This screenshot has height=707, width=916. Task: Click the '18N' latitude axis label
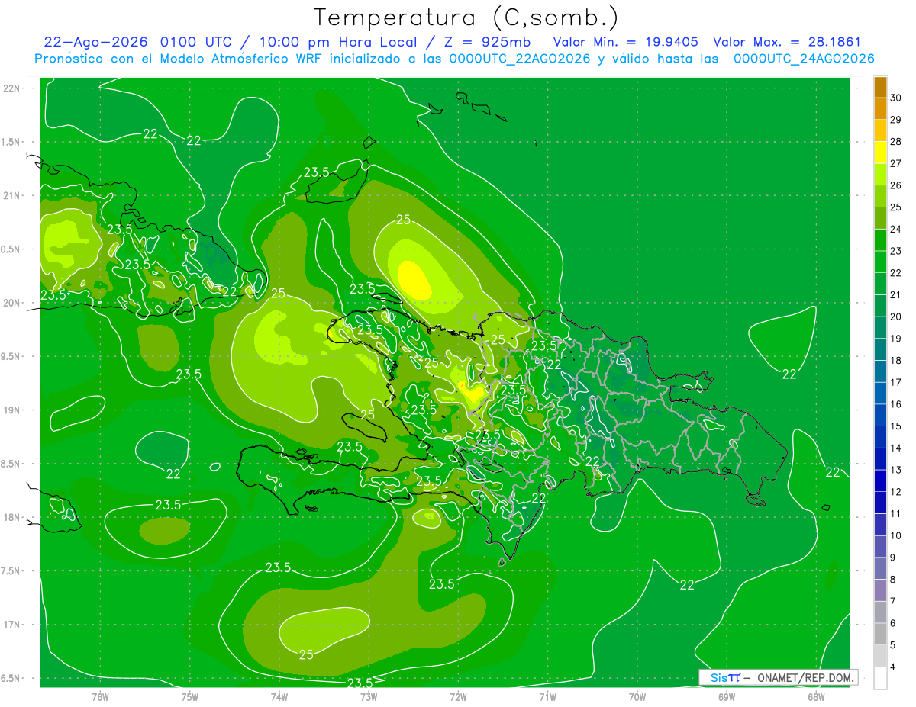point(11,517)
